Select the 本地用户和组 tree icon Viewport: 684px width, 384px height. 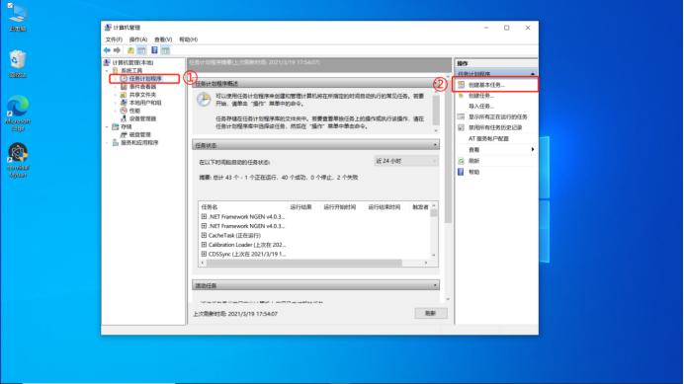pos(124,103)
